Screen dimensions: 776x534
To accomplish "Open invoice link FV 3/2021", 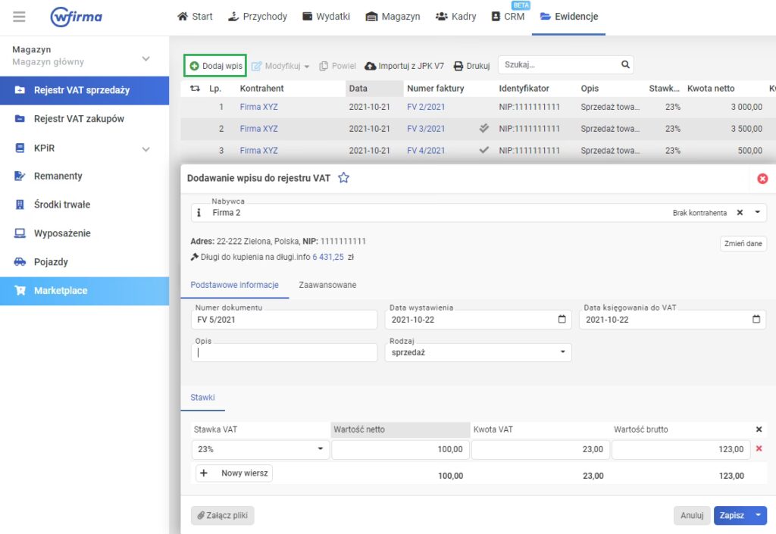I will click(426, 129).
